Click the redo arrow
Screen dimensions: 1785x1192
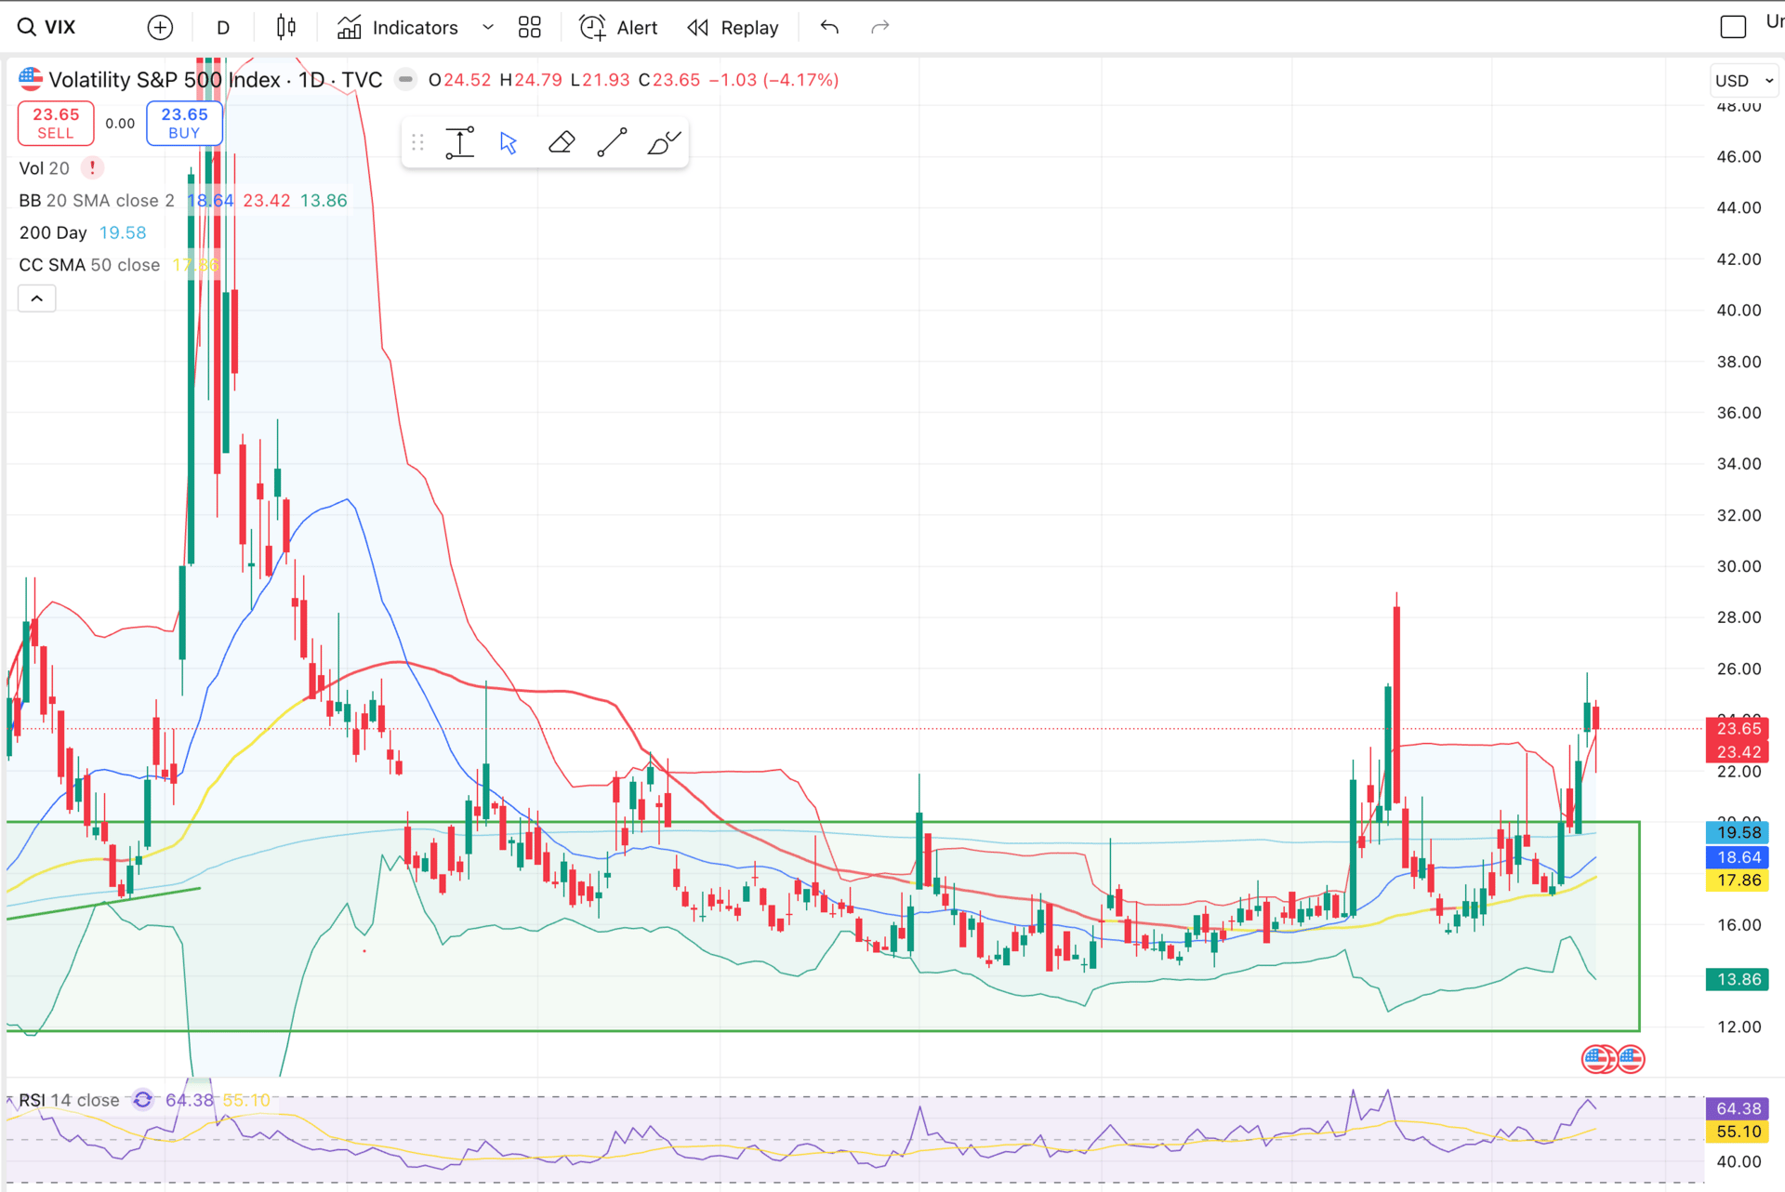pos(879,28)
